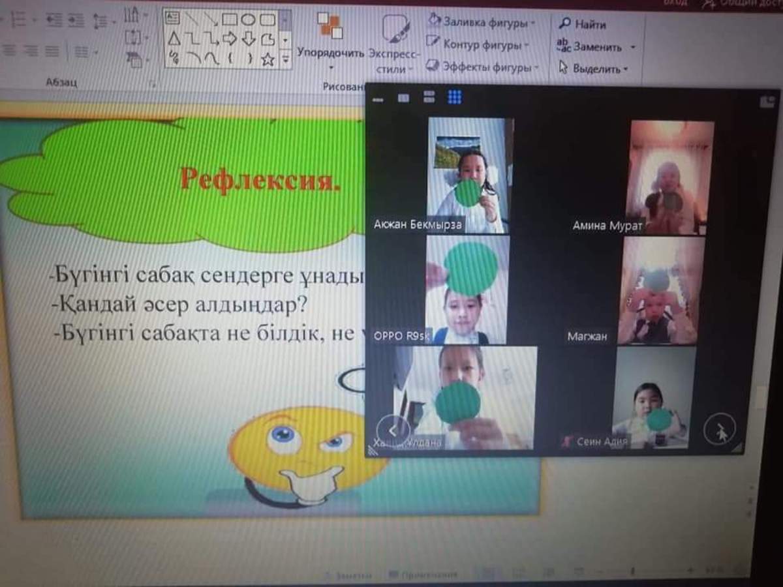Switch video panel to single-thumbnail view
This screenshot has width=783, height=587.
pyautogui.click(x=403, y=98)
